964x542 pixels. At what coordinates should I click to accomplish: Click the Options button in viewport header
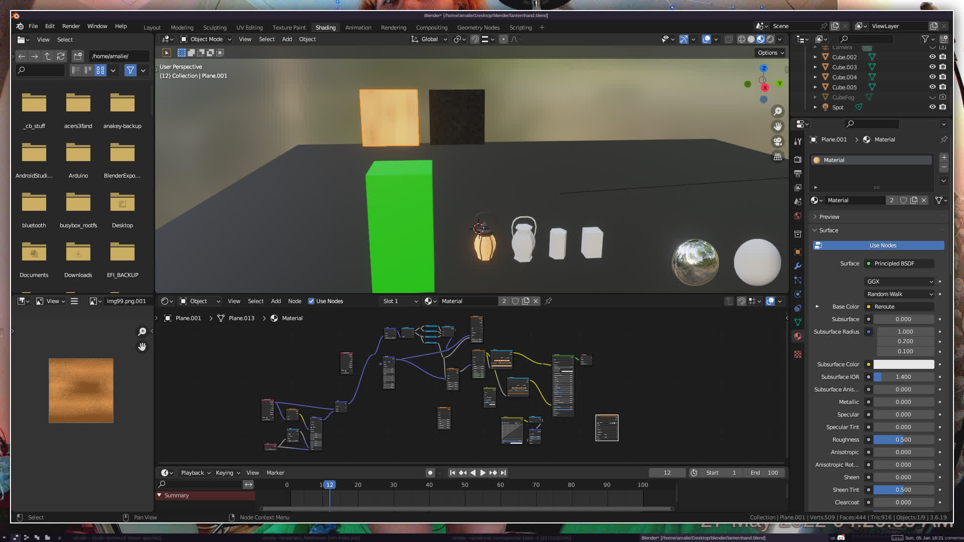[x=771, y=53]
